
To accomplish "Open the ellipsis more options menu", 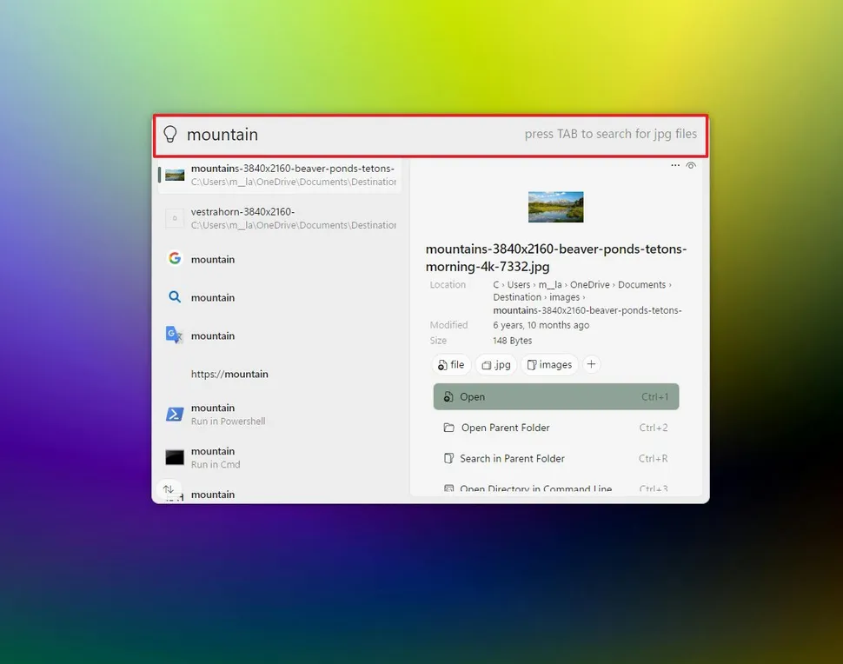I will coord(675,164).
